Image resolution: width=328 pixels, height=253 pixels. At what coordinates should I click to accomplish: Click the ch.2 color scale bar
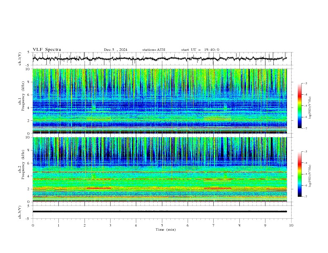[299, 174]
